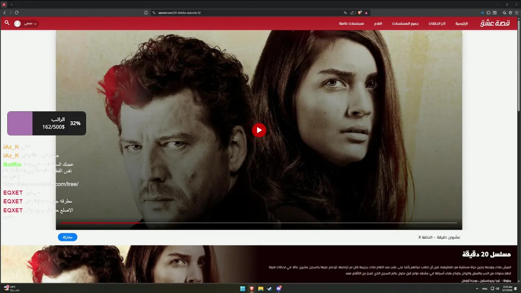521x293 pixels.
Task: Click the site search magnifier icon
Action: (x=7, y=23)
